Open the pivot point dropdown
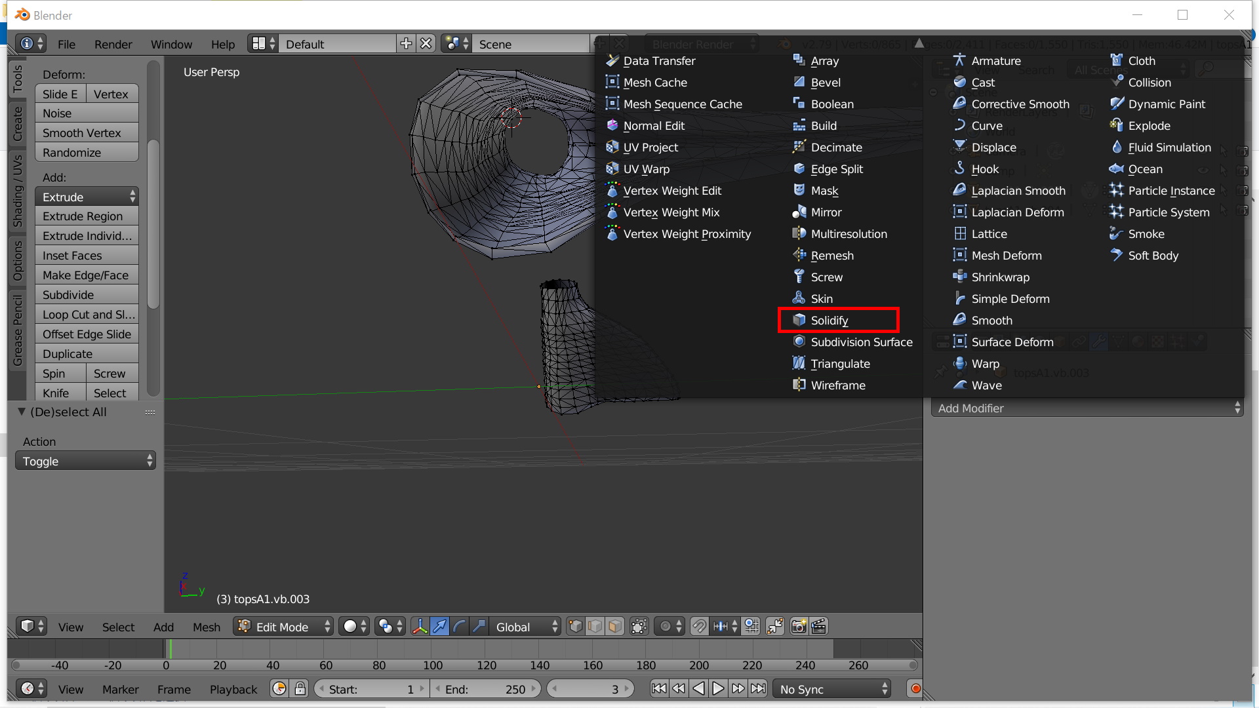The height and width of the screenshot is (708, 1259). click(x=390, y=627)
